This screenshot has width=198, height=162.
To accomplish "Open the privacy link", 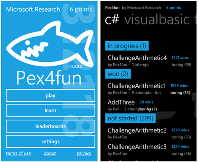I will tap(84, 153).
